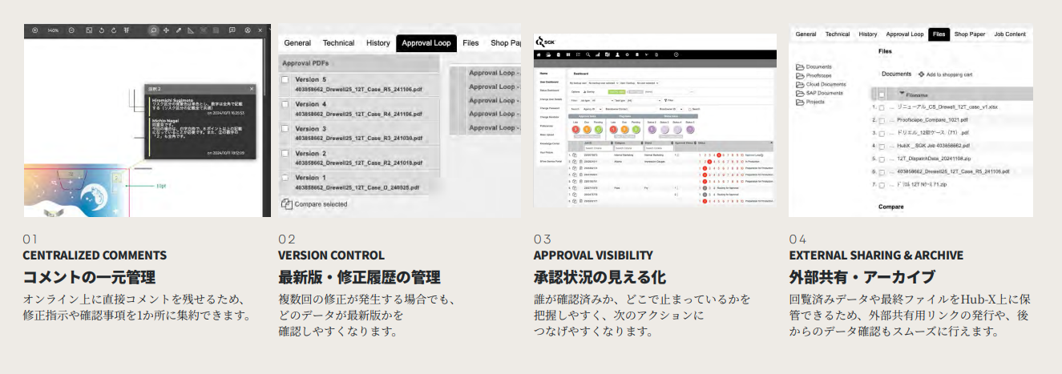Screen dimensions: 1062x374
Task: Open Change Password in SGK sidebar
Action: [x=549, y=108]
